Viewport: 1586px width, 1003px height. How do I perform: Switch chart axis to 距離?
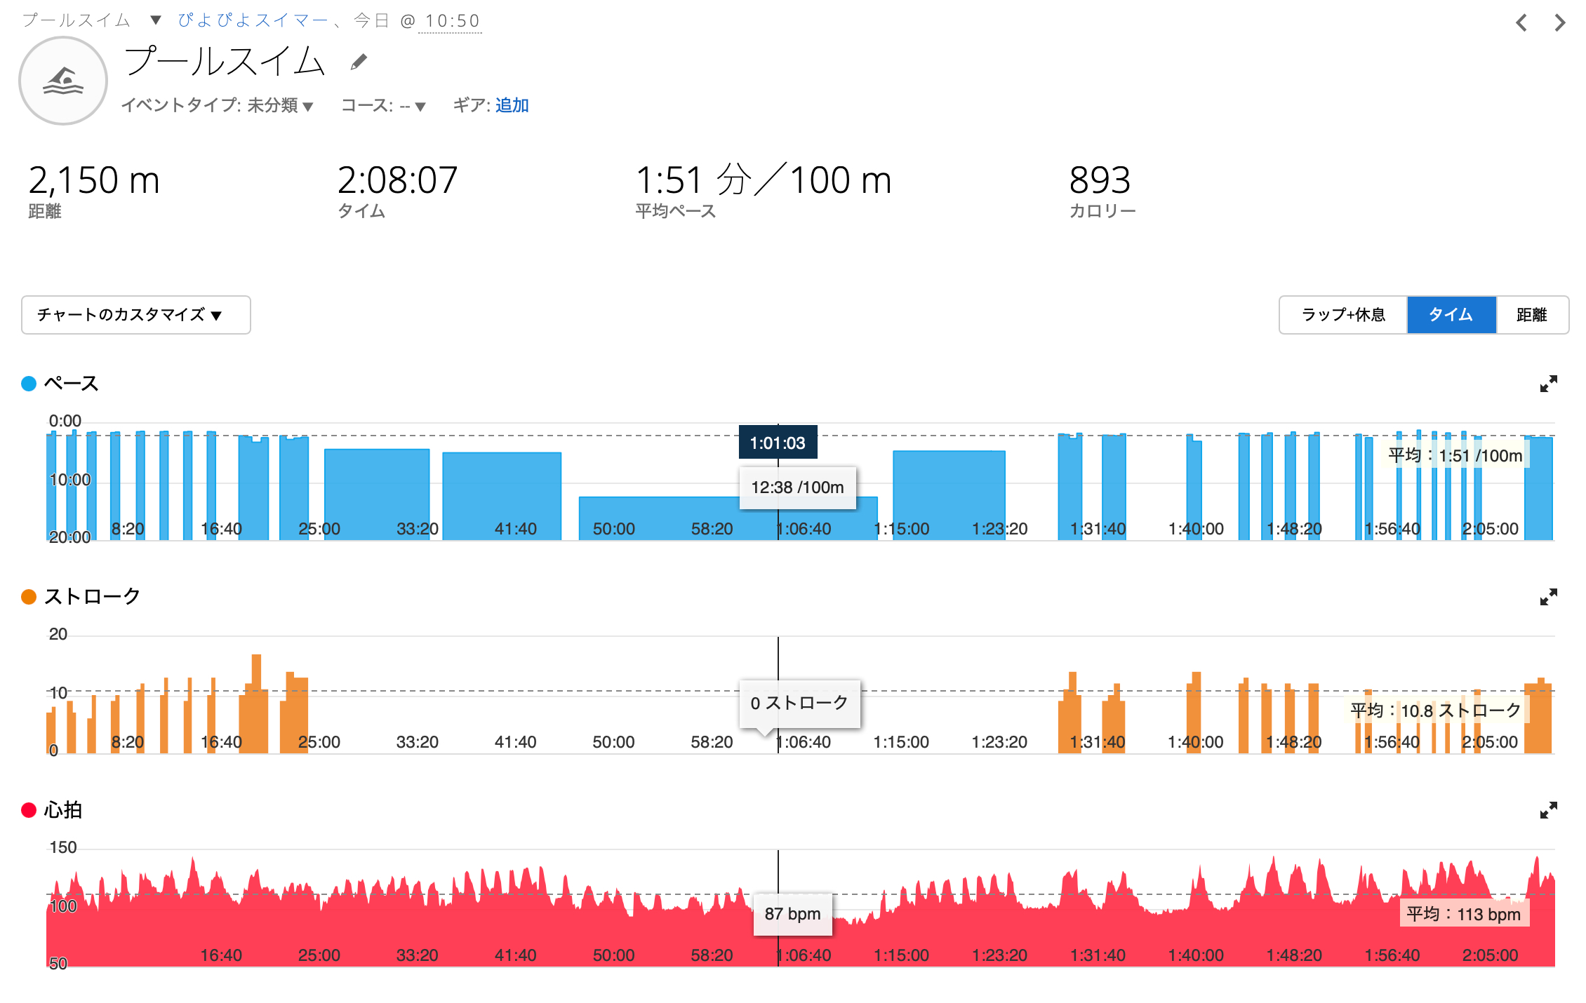coord(1531,315)
